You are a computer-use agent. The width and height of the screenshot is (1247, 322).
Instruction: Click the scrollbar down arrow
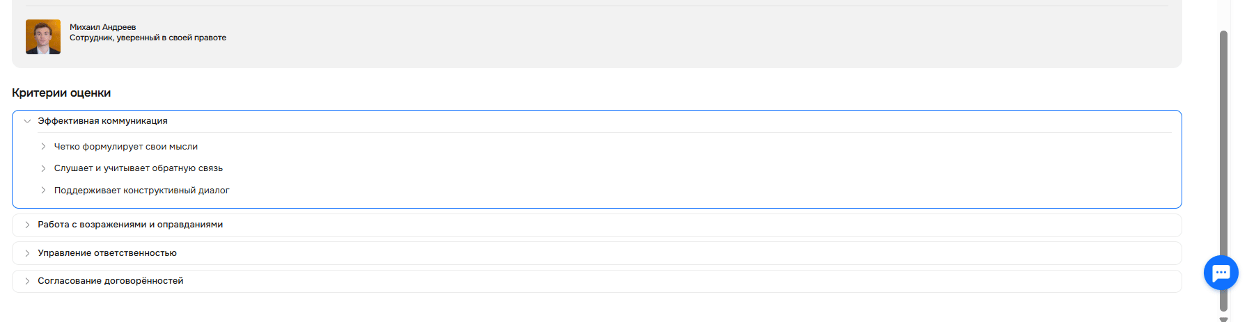pyautogui.click(x=1223, y=319)
